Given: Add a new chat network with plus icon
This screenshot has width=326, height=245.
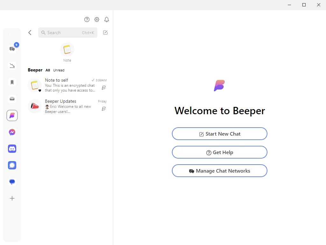Looking at the screenshot, I should (12, 198).
